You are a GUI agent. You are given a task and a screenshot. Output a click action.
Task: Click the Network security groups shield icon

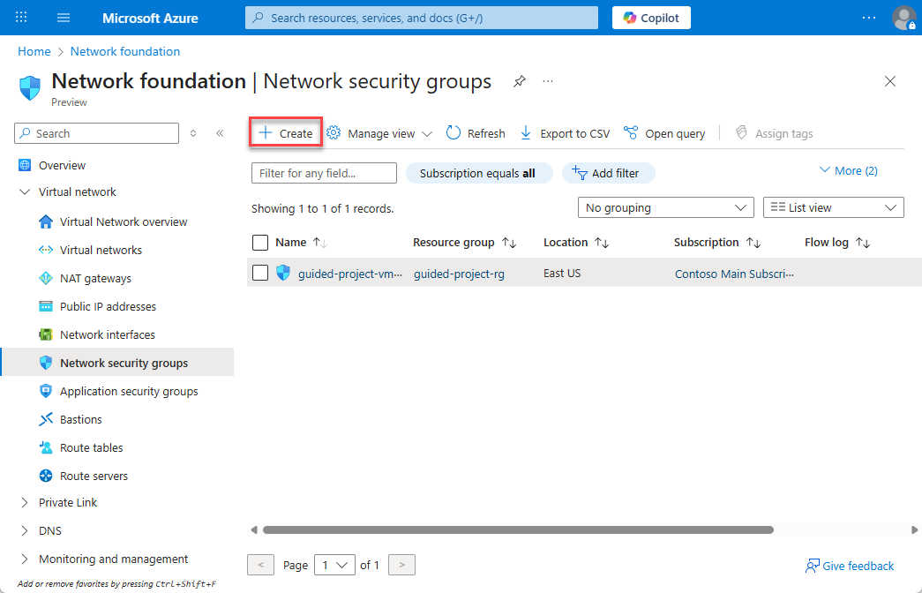click(46, 363)
